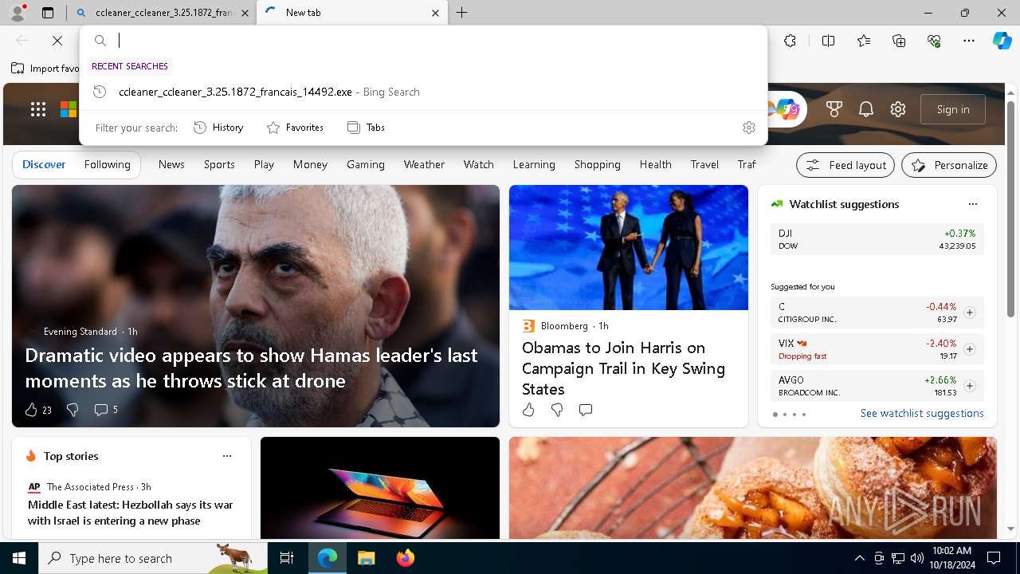
Task: Open the Gaming category
Action: (x=366, y=164)
